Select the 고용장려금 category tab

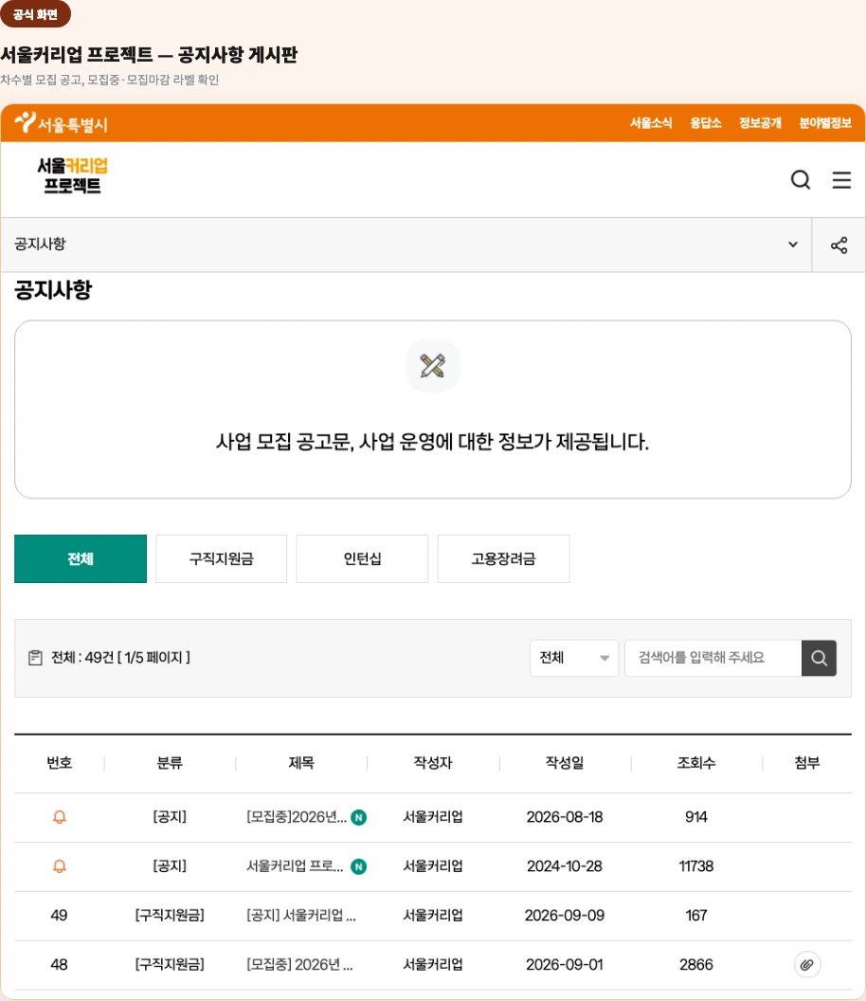tap(503, 558)
